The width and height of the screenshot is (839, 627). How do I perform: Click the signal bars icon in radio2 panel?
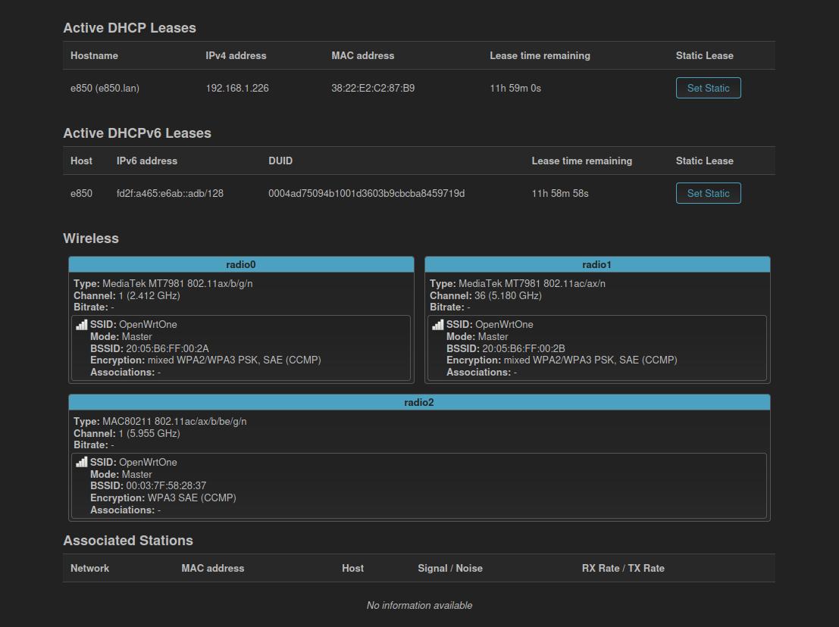tap(82, 463)
